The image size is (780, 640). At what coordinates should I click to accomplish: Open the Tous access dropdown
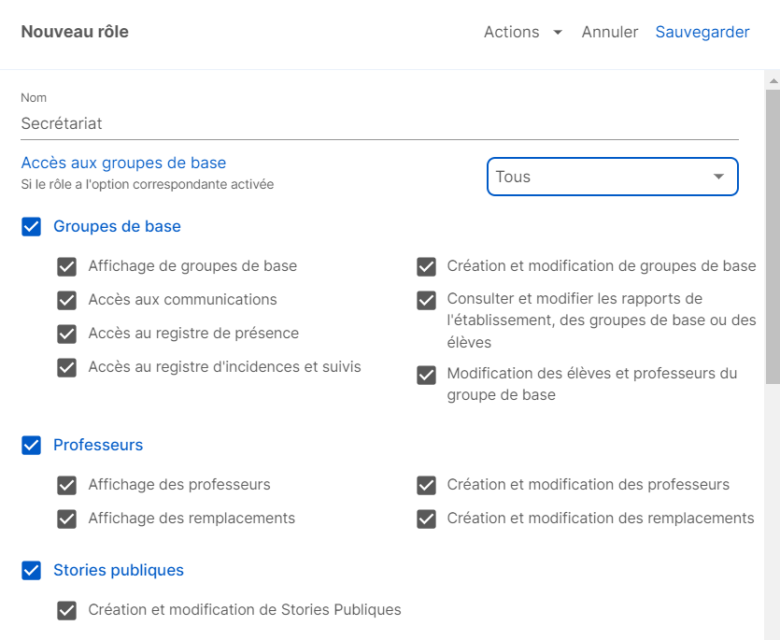coord(613,177)
